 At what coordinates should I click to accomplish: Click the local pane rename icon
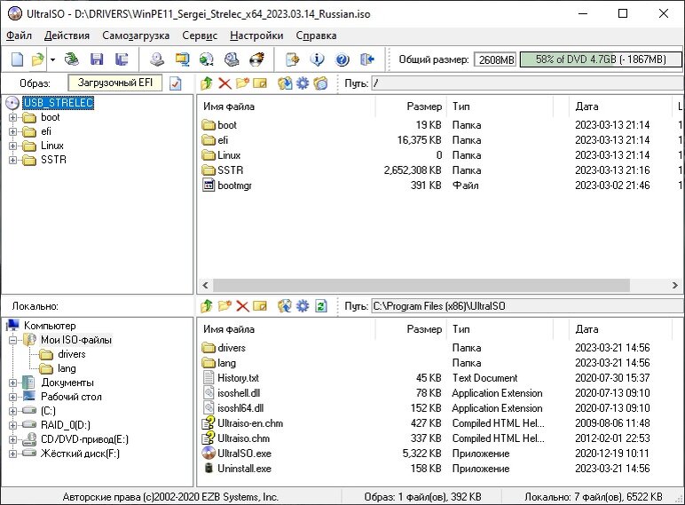(x=260, y=306)
